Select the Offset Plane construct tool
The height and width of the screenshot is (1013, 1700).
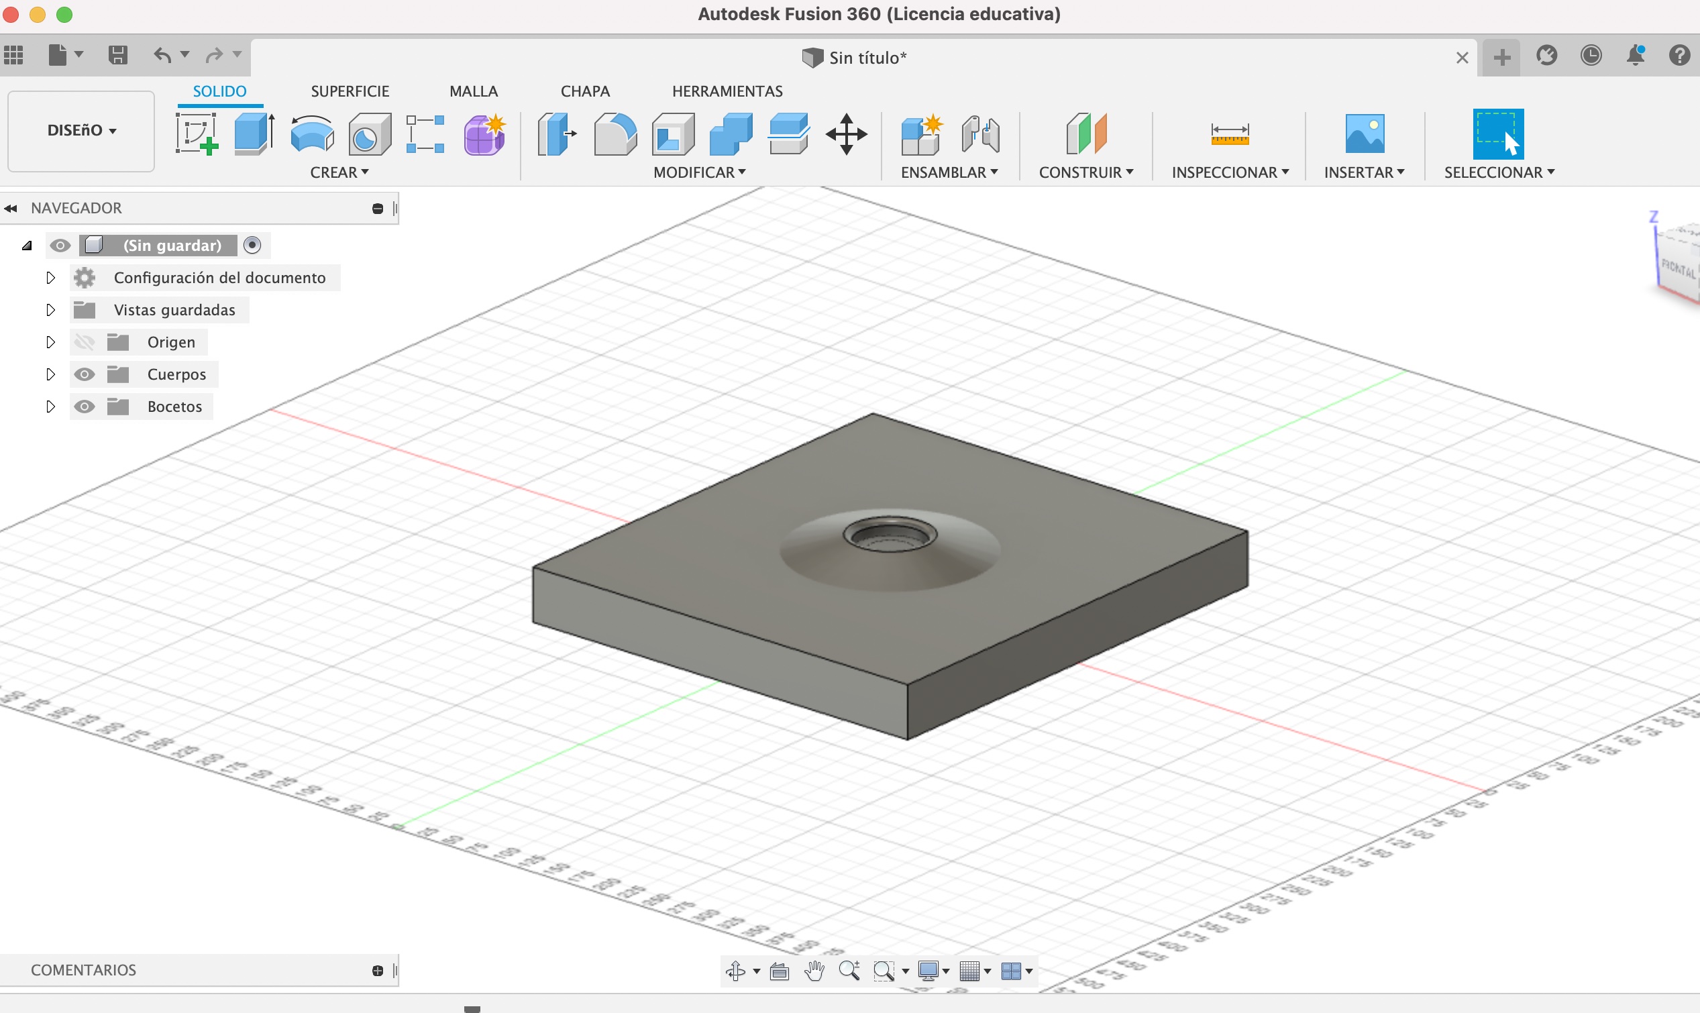click(x=1085, y=134)
